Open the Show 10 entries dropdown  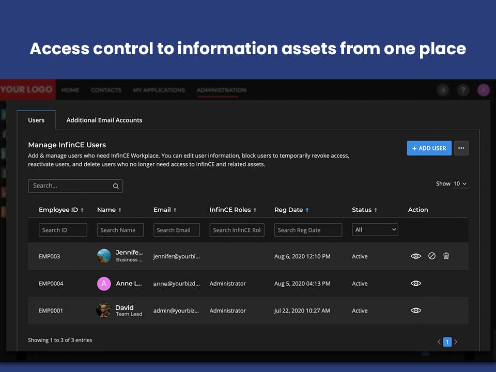460,184
